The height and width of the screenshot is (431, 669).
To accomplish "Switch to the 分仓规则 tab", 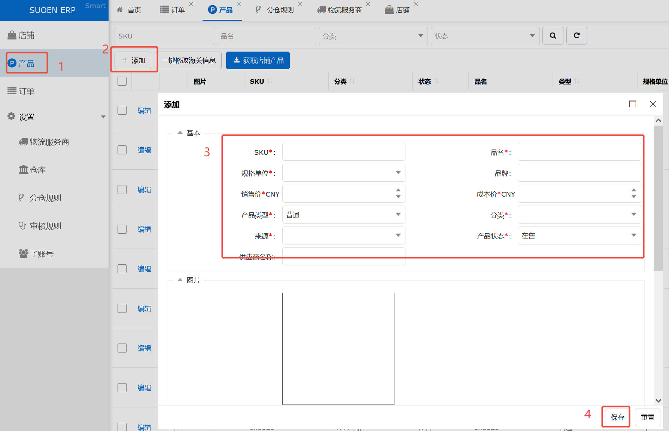I will (x=279, y=10).
